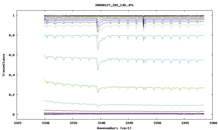Image resolution: width=218 pixels, height=130 pixels.
Task: Click the y-axis value 0.8
Action: pos(12,35)
